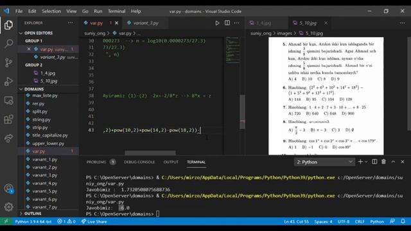411x231 pixels.
Task: Open the Live Share activity bar icon
Action: 8,138
